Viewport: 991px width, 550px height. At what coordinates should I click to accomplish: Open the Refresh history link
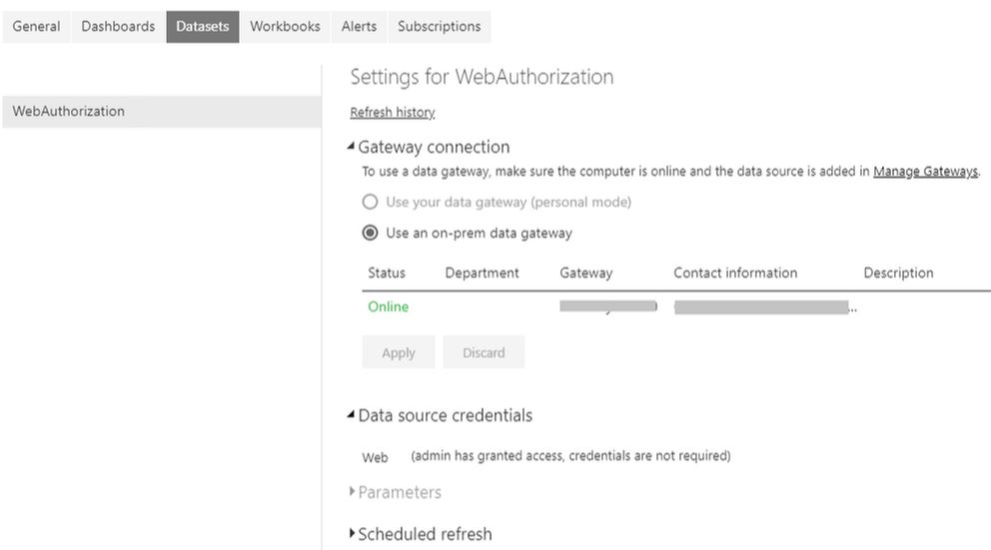[393, 113]
